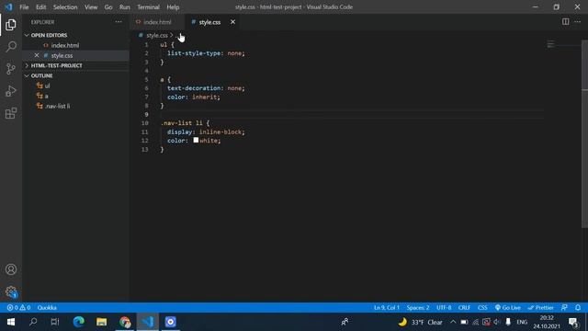The width and height of the screenshot is (588, 331).
Task: Click the feedback icon in status bar
Action: 564,308
